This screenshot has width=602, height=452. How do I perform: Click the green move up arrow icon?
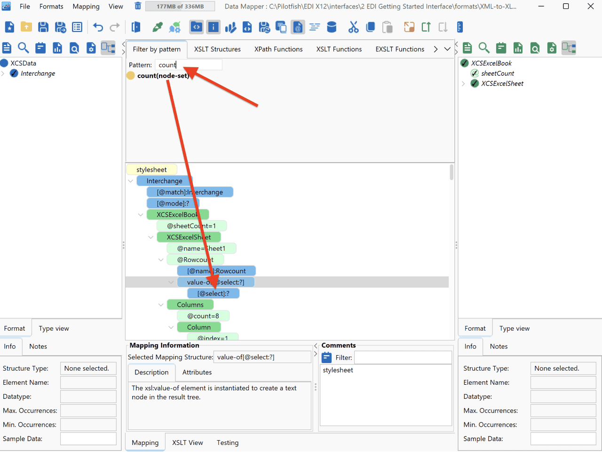[x=426, y=27]
